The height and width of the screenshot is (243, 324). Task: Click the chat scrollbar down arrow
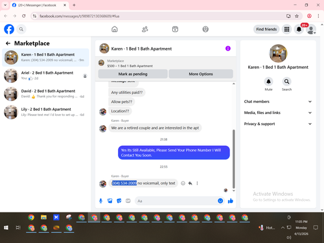pos(233,191)
